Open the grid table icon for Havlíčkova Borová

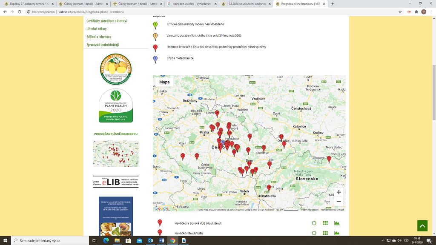[325, 223]
